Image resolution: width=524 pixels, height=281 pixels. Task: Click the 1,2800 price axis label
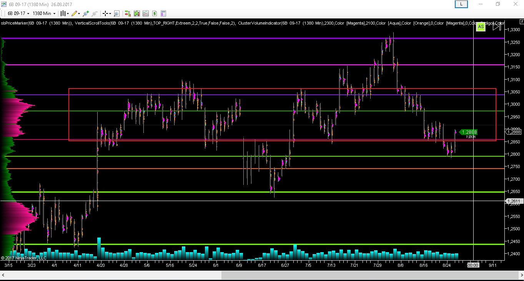pyautogui.click(x=514, y=154)
